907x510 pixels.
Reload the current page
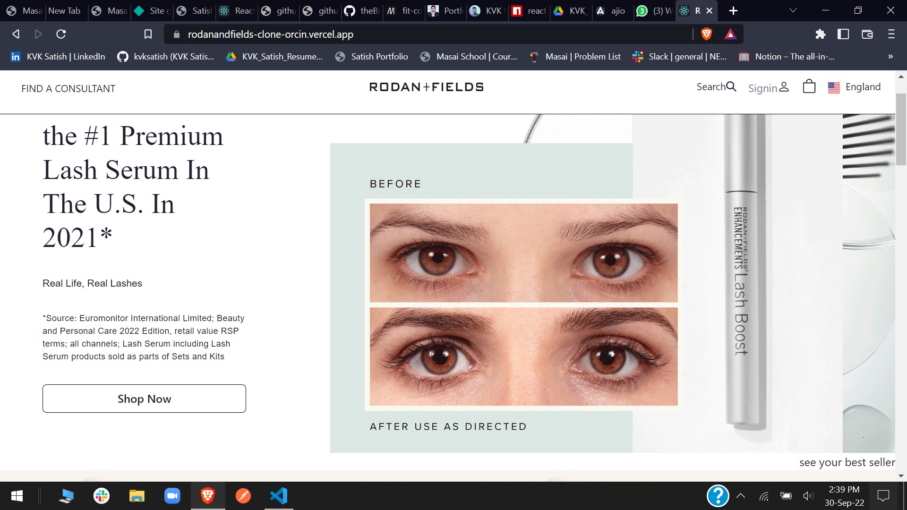point(61,34)
